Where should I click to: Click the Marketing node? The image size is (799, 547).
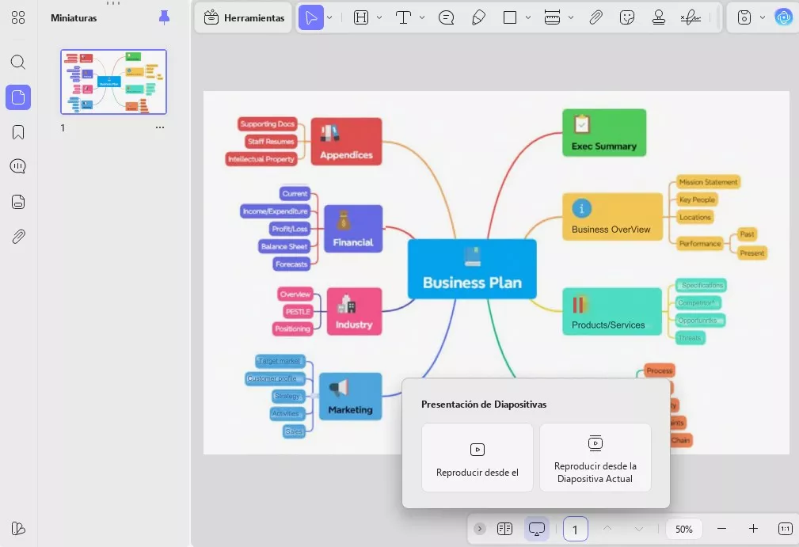pos(350,397)
